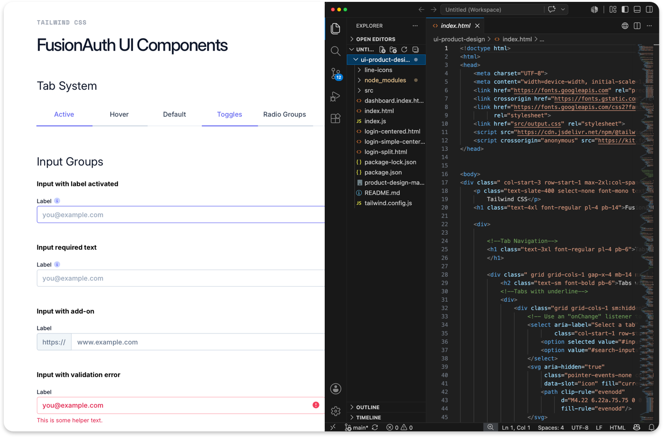Click the New Folder icon in Explorer
Image resolution: width=663 pixels, height=437 pixels.
click(393, 50)
